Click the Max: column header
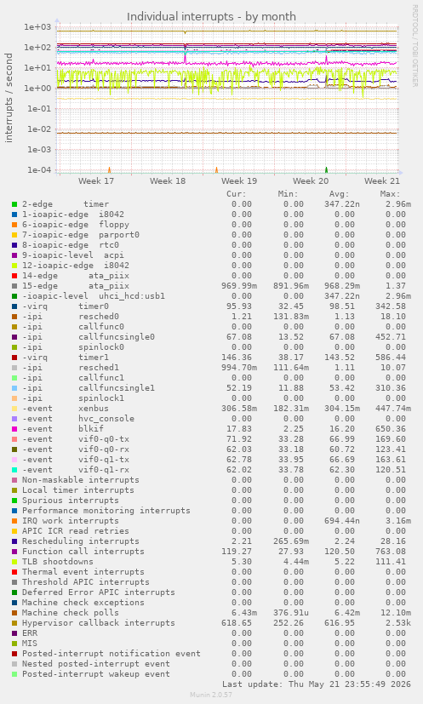Screen dimensions: 423x704 (390, 194)
